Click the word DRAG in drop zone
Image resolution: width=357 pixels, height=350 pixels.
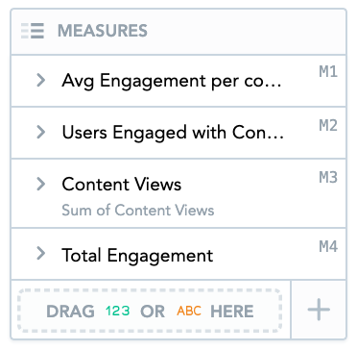[70, 312]
